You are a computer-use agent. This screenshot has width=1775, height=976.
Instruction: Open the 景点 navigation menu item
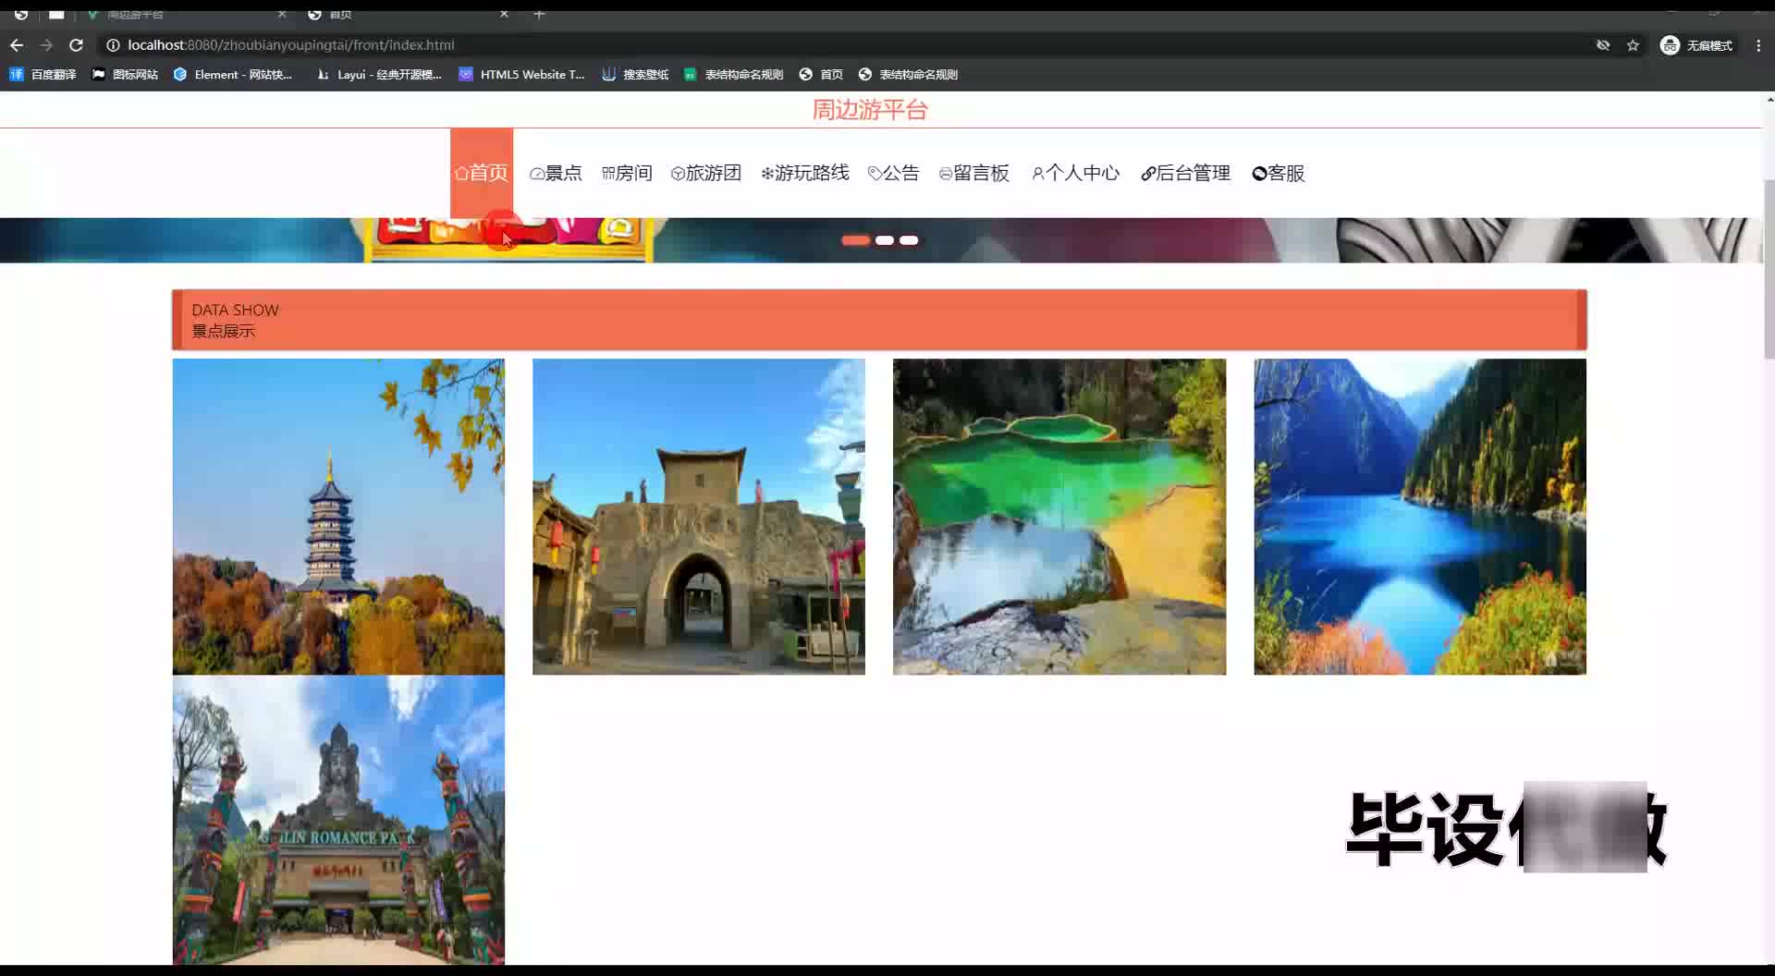556,174
